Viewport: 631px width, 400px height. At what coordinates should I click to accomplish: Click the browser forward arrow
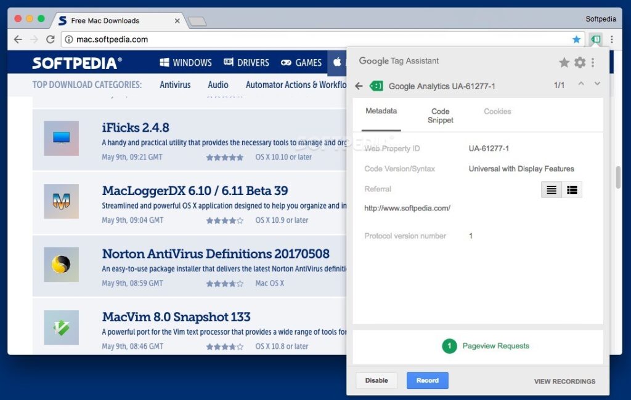coord(35,39)
